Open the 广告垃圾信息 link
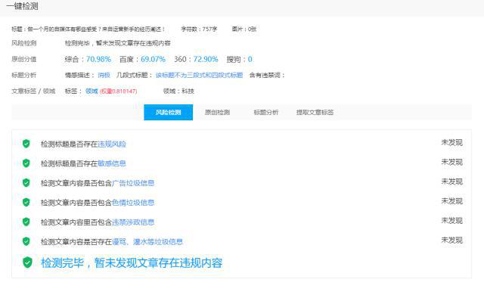Screen dimensions: 484x298 pos(133,183)
